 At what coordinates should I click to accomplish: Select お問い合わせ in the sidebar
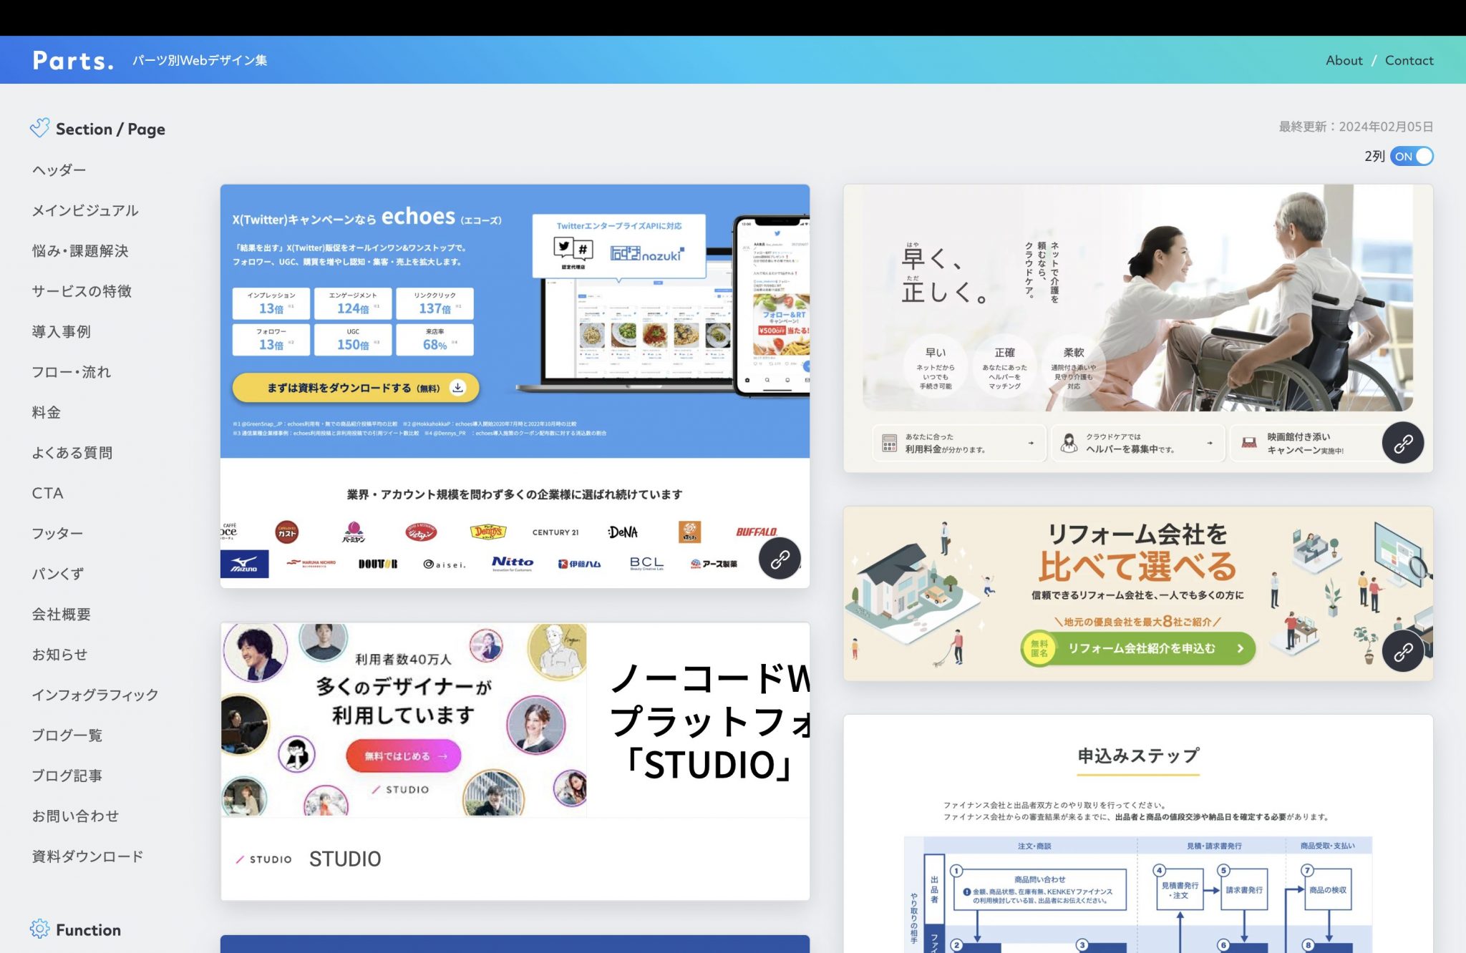tap(74, 816)
